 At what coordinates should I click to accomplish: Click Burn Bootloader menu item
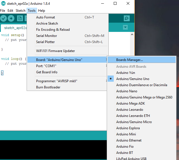pyautogui.click(x=48, y=87)
